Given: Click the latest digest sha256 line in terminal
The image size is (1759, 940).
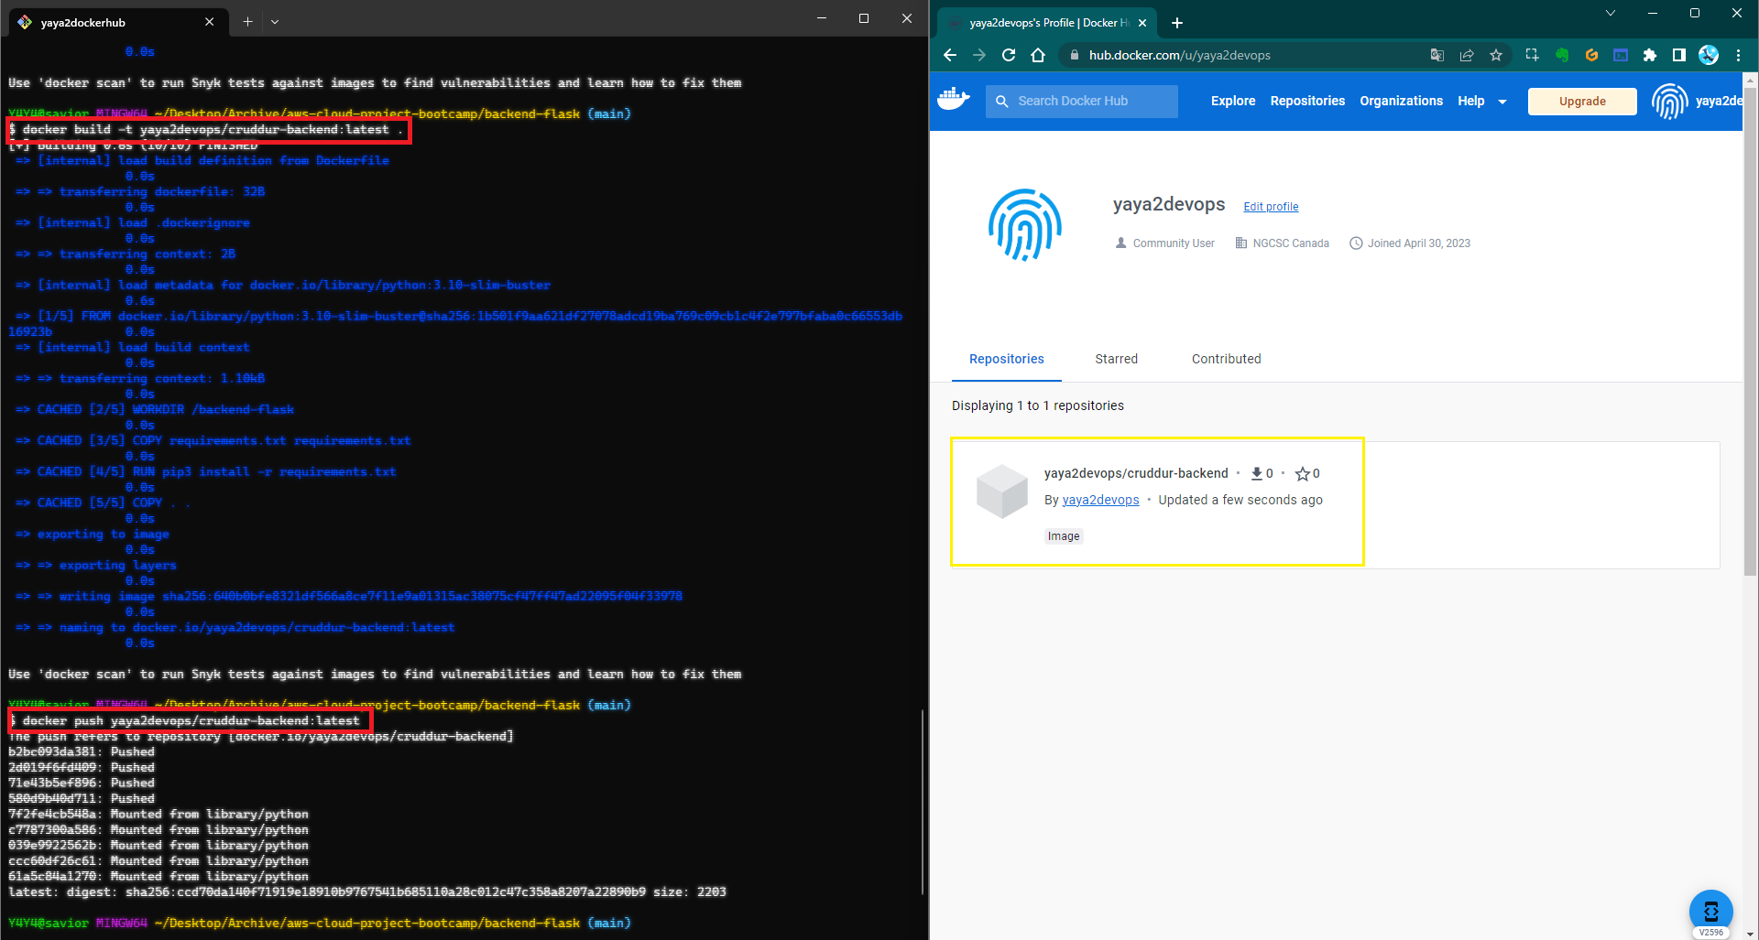Looking at the screenshot, I should (366, 891).
